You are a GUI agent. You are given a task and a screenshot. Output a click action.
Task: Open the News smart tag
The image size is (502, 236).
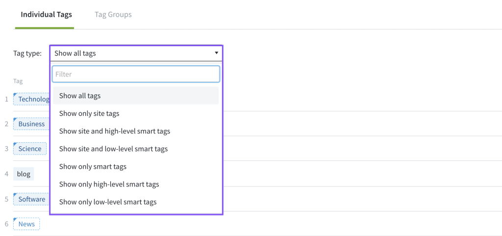pos(26,224)
